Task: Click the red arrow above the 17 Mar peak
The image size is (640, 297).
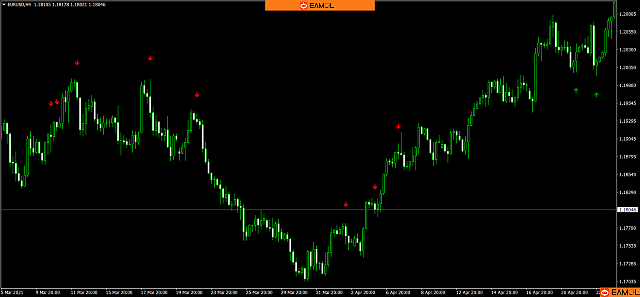Action: tap(150, 58)
